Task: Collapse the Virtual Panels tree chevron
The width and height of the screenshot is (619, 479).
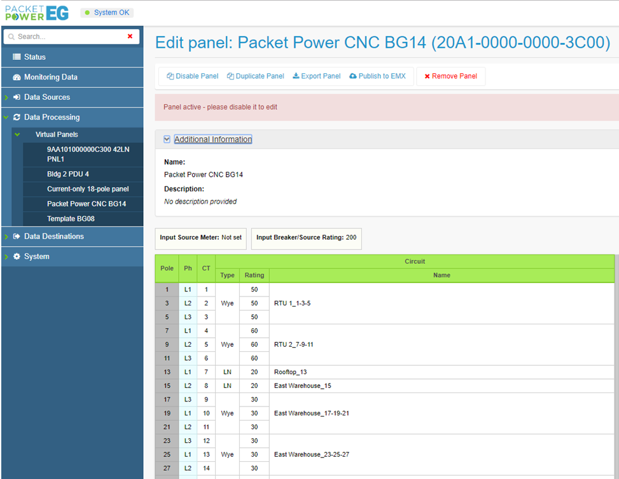Action: pyautogui.click(x=17, y=135)
